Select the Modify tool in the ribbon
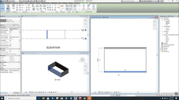The height and width of the screenshot is (100, 179). 3,7
